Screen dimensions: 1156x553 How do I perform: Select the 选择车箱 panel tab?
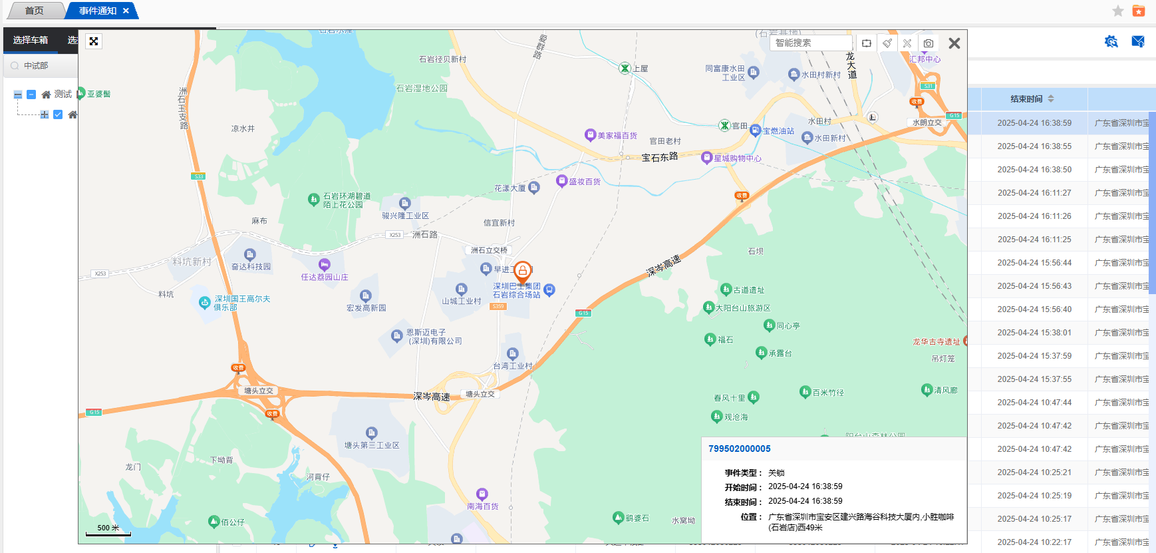point(31,41)
